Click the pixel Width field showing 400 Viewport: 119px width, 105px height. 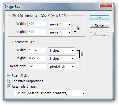pos(37,24)
